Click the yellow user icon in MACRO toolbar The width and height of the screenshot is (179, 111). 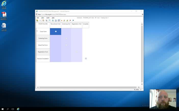pos(37,21)
